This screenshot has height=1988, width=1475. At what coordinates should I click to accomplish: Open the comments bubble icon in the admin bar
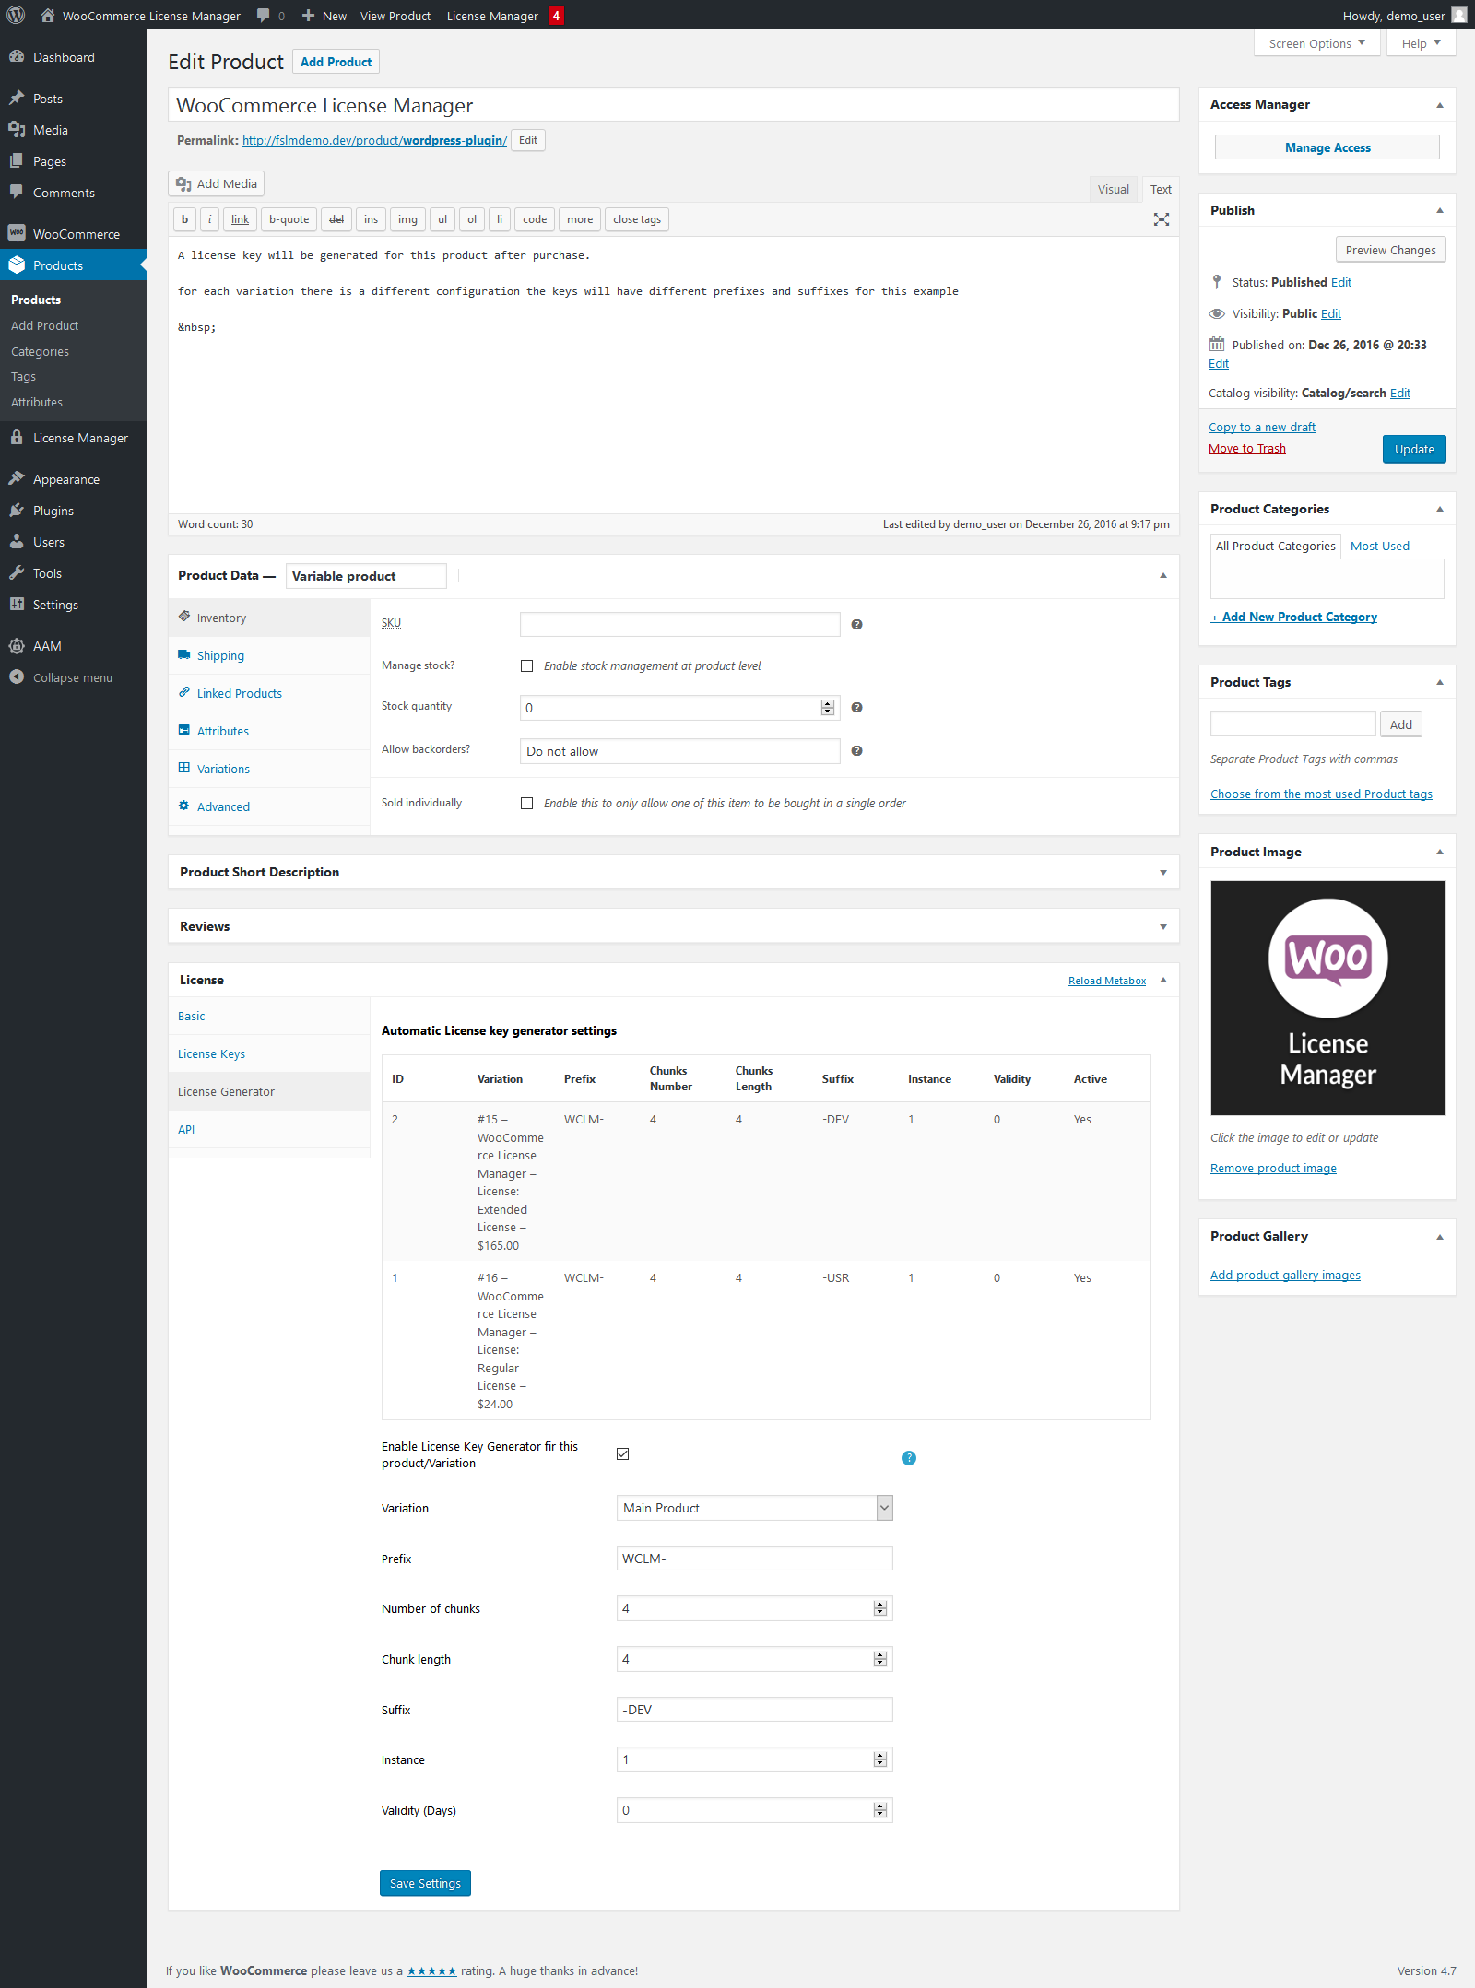point(264,16)
